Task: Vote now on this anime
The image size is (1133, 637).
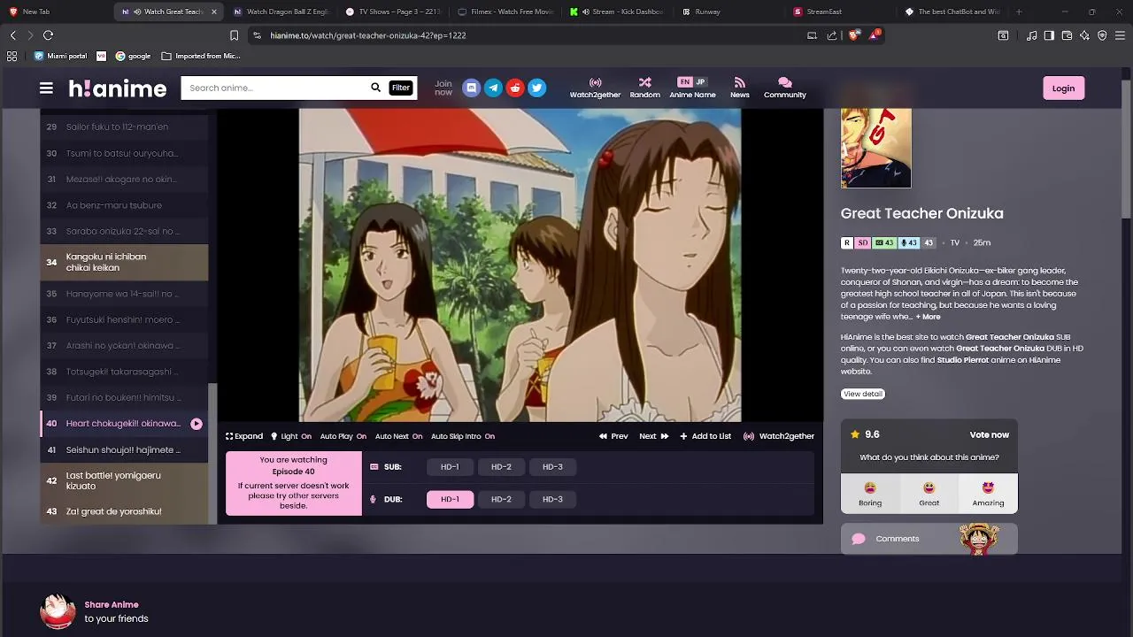Action: pos(989,435)
